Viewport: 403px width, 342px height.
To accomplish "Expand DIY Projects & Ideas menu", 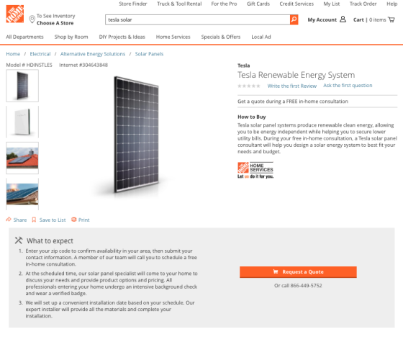I will [x=122, y=37].
